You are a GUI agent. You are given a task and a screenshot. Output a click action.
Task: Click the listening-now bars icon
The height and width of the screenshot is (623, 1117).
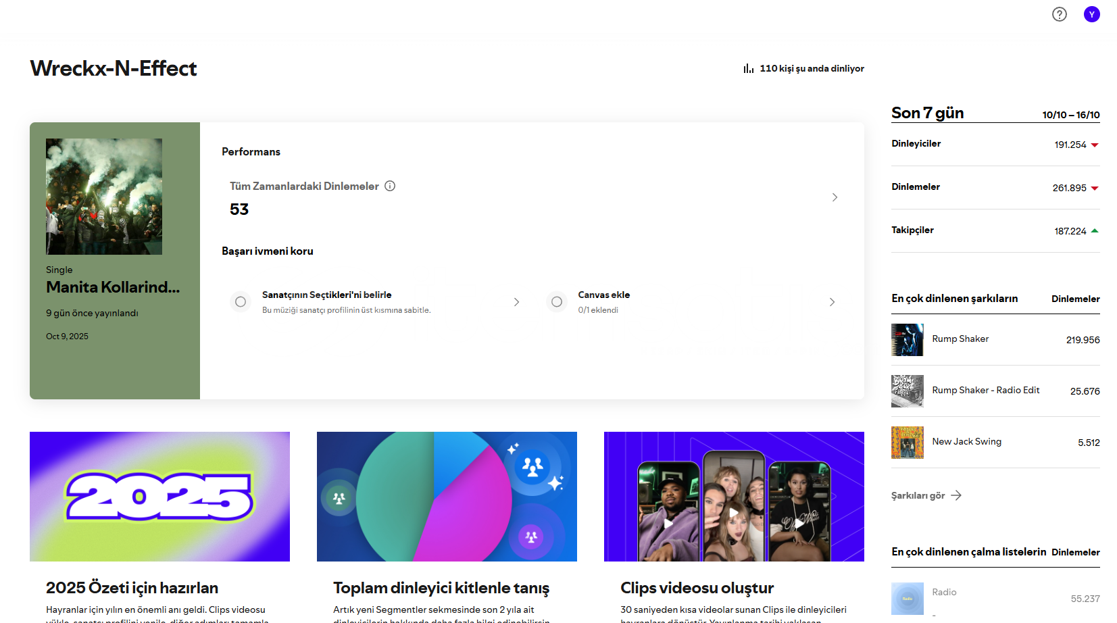(748, 68)
